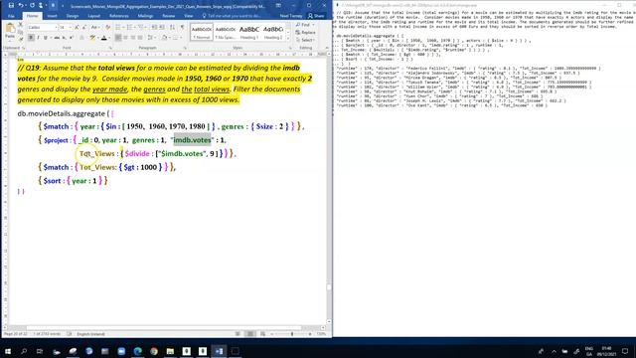This screenshot has width=636, height=358.
Task: Cut selection using scissors icon
Action: [x=20, y=24]
